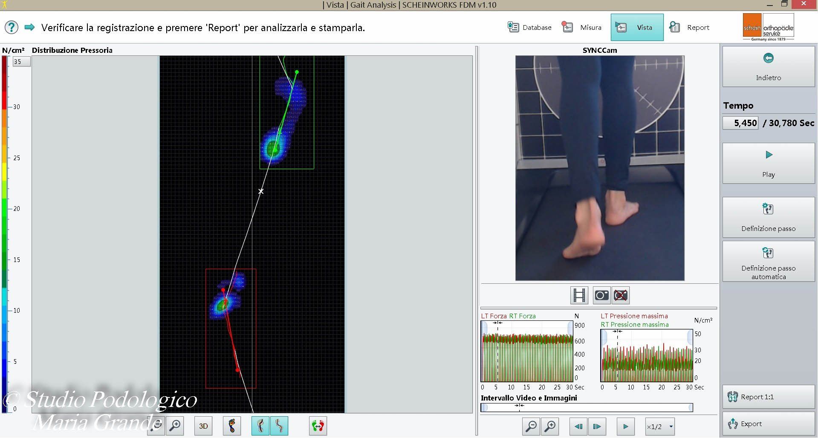Open the Database tab
Image resolution: width=818 pixels, height=438 pixels.
pyautogui.click(x=529, y=27)
